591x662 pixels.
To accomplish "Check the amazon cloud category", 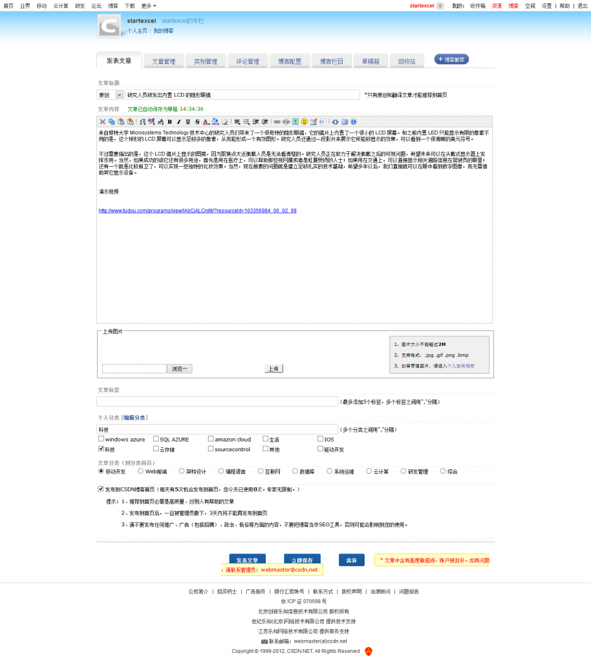I will [x=211, y=439].
